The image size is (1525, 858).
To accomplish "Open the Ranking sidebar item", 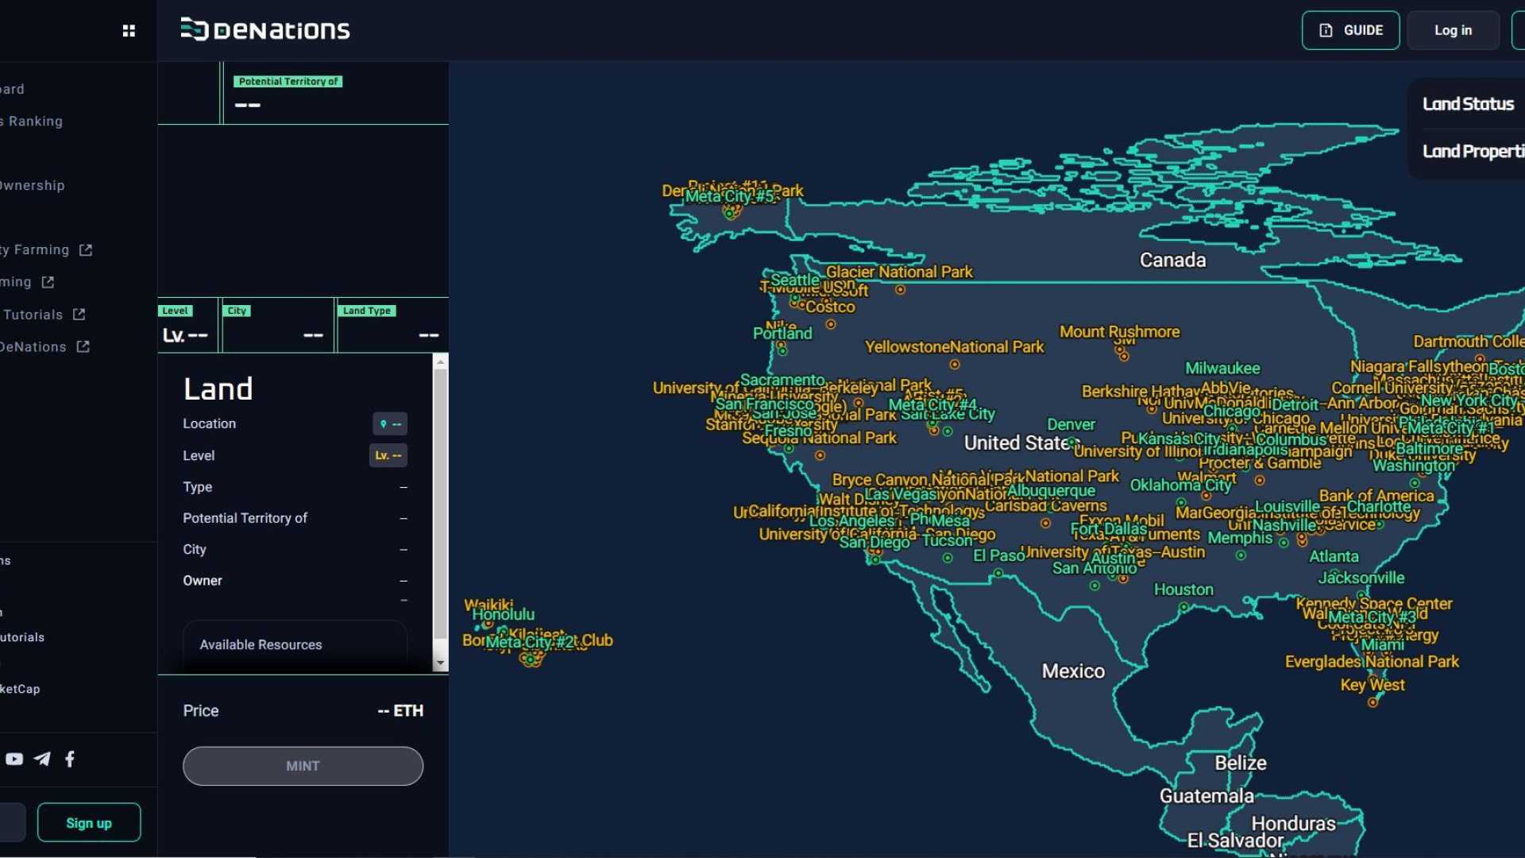I will coord(32,121).
